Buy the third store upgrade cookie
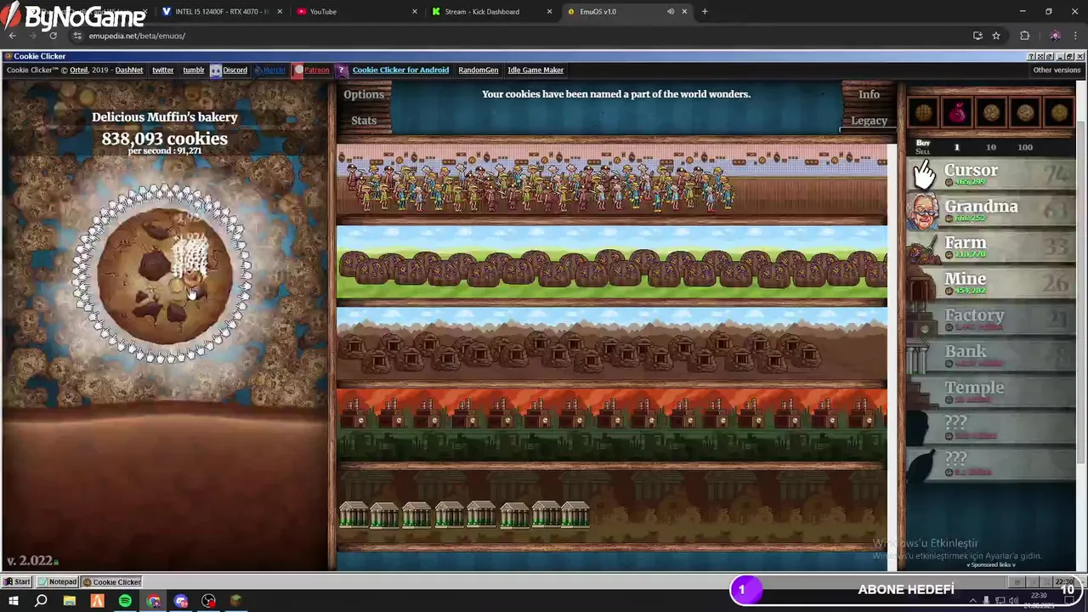 point(992,112)
